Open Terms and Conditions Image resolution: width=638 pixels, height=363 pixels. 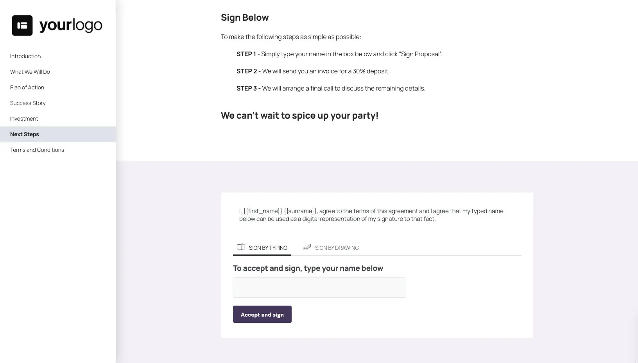37,149
